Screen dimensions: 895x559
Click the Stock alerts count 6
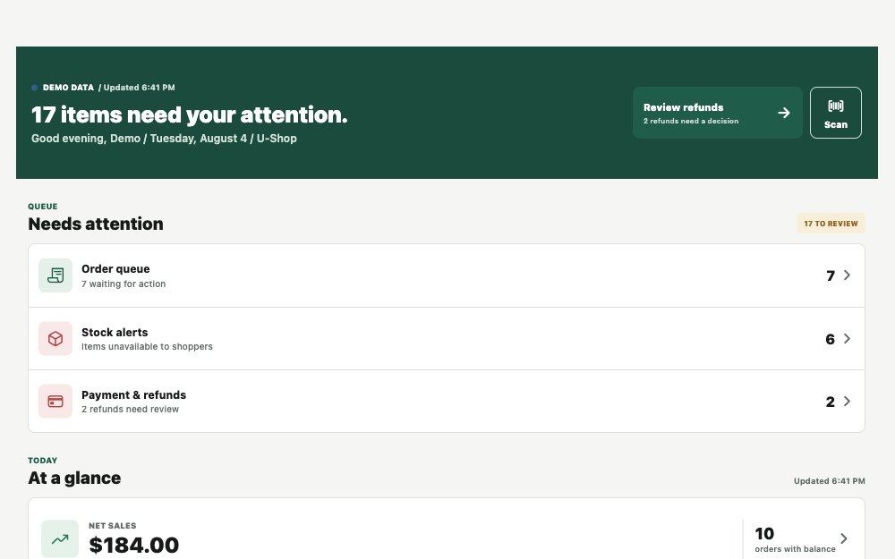coord(830,339)
